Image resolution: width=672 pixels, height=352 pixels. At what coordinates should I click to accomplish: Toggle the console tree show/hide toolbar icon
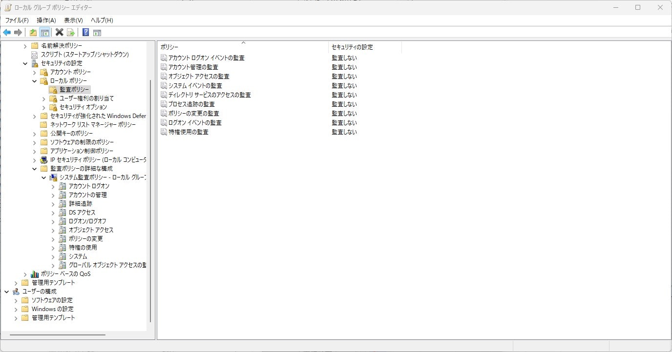pos(45,33)
